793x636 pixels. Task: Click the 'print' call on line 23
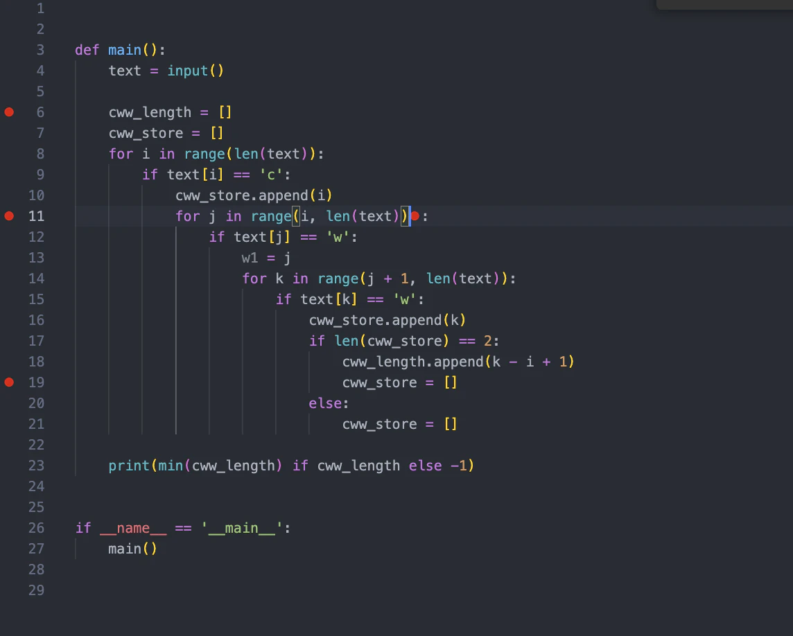[129, 466]
